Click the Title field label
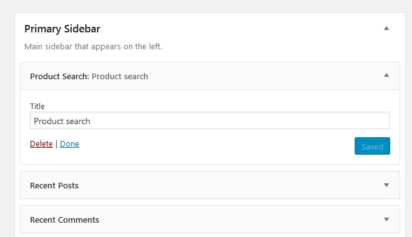Viewport: 412px width, 237px height. 37,106
